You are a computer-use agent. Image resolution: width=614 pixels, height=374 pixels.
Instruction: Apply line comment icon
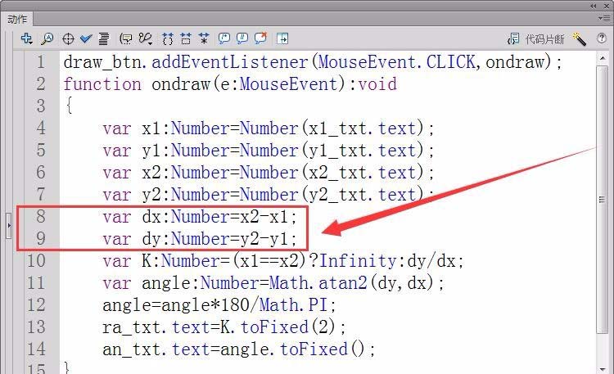click(x=242, y=38)
